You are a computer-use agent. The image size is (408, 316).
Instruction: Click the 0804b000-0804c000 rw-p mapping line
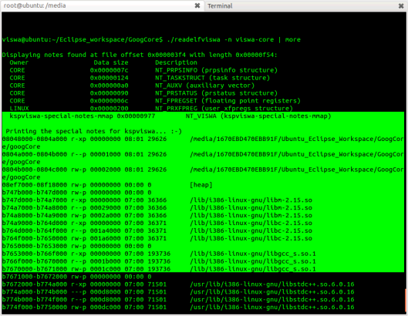point(203,173)
